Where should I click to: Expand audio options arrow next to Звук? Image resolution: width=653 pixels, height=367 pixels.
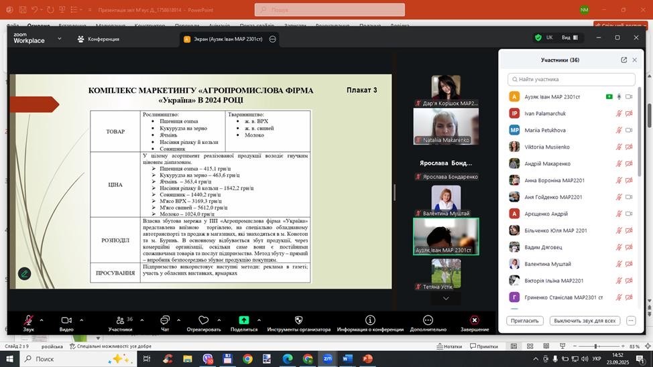click(42, 319)
